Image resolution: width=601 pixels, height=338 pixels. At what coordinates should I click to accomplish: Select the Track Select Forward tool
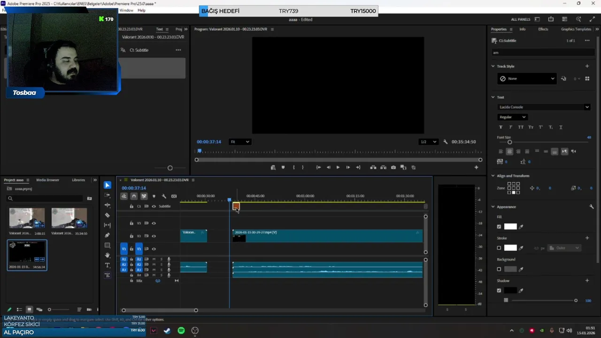tap(108, 195)
